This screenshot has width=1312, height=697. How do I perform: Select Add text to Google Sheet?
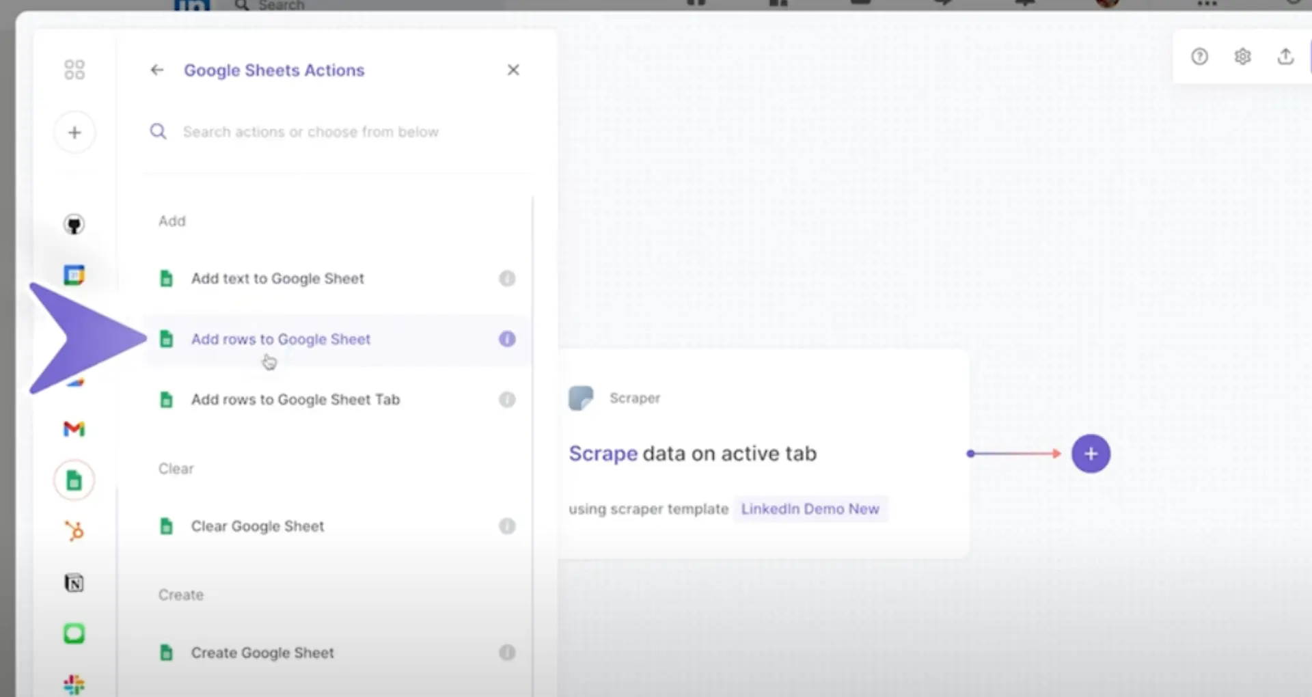click(337, 279)
